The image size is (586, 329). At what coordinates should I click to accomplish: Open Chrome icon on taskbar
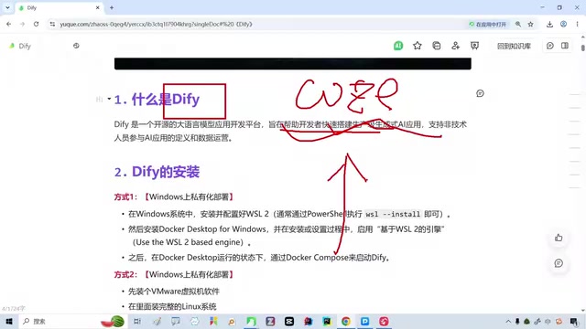346,321
